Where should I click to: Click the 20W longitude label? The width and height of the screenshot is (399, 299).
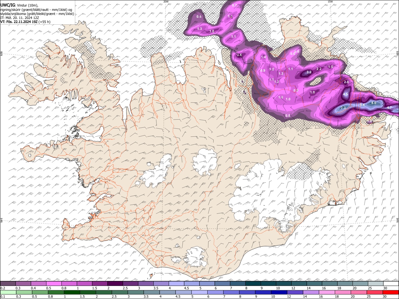pos(166,2)
